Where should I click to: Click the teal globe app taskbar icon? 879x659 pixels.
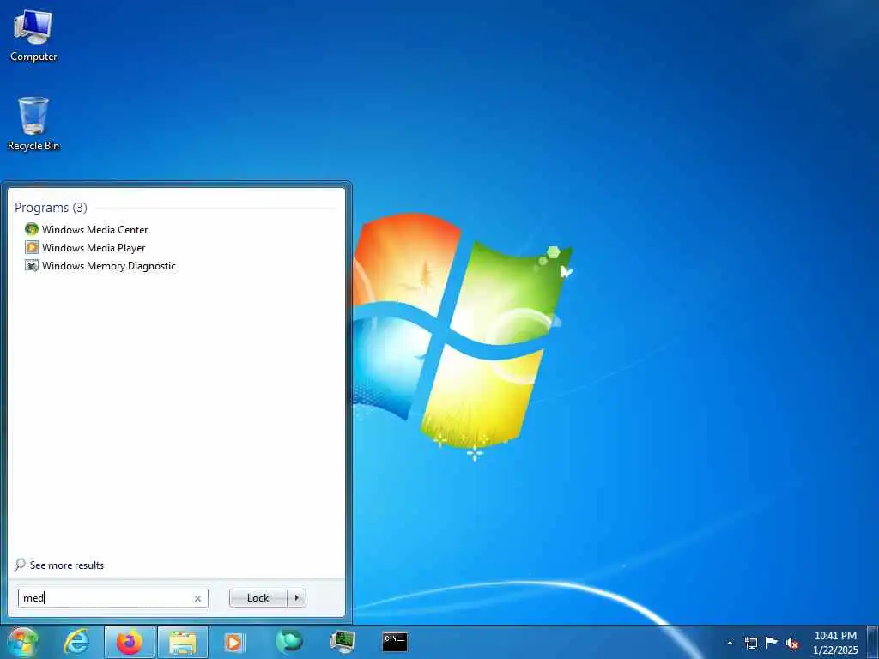289,642
